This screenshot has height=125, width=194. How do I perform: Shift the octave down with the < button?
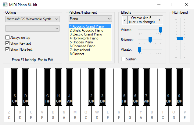click(x=125, y=20)
